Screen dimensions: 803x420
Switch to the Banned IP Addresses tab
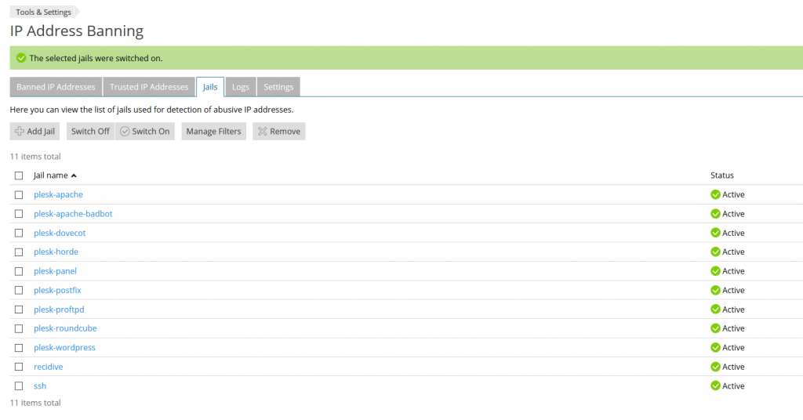point(56,87)
